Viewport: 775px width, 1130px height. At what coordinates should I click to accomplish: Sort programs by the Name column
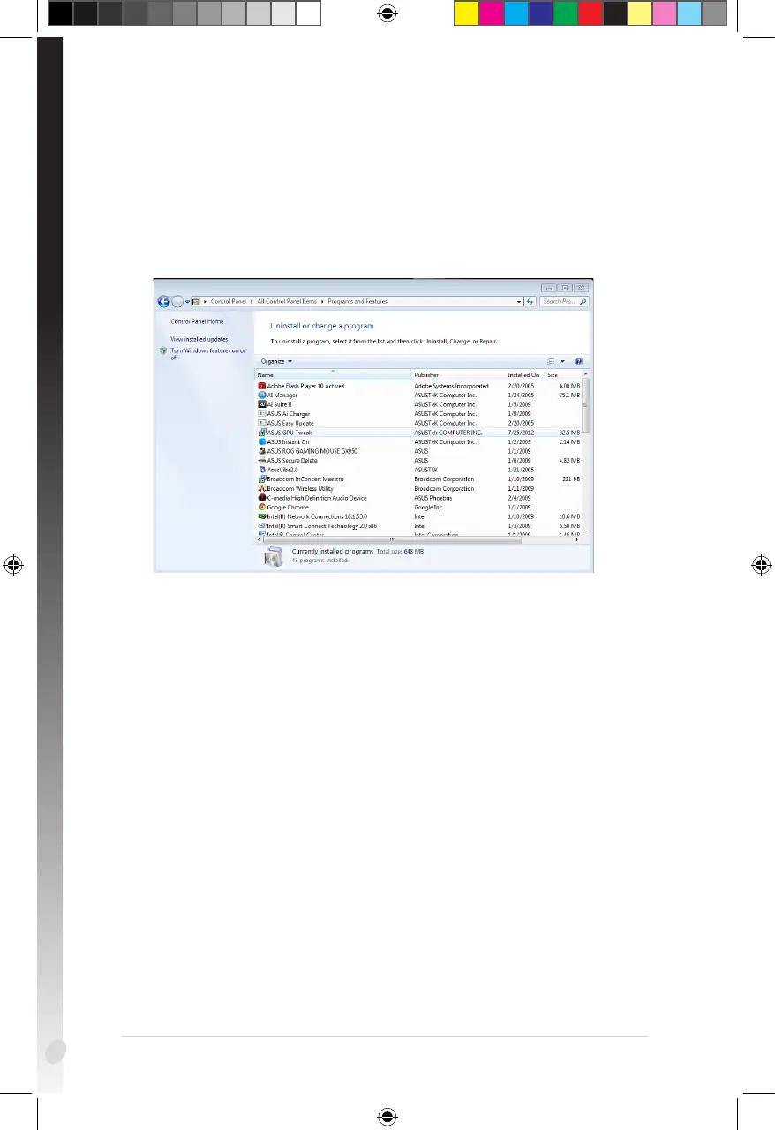(x=333, y=375)
